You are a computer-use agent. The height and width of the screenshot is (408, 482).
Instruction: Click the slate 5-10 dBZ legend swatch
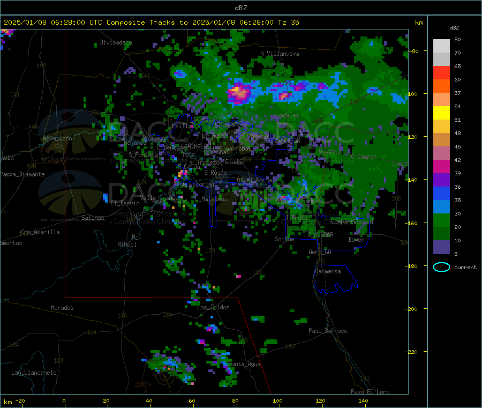pyautogui.click(x=441, y=247)
